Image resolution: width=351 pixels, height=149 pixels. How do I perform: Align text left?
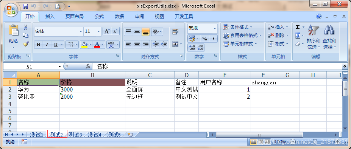[128, 44]
